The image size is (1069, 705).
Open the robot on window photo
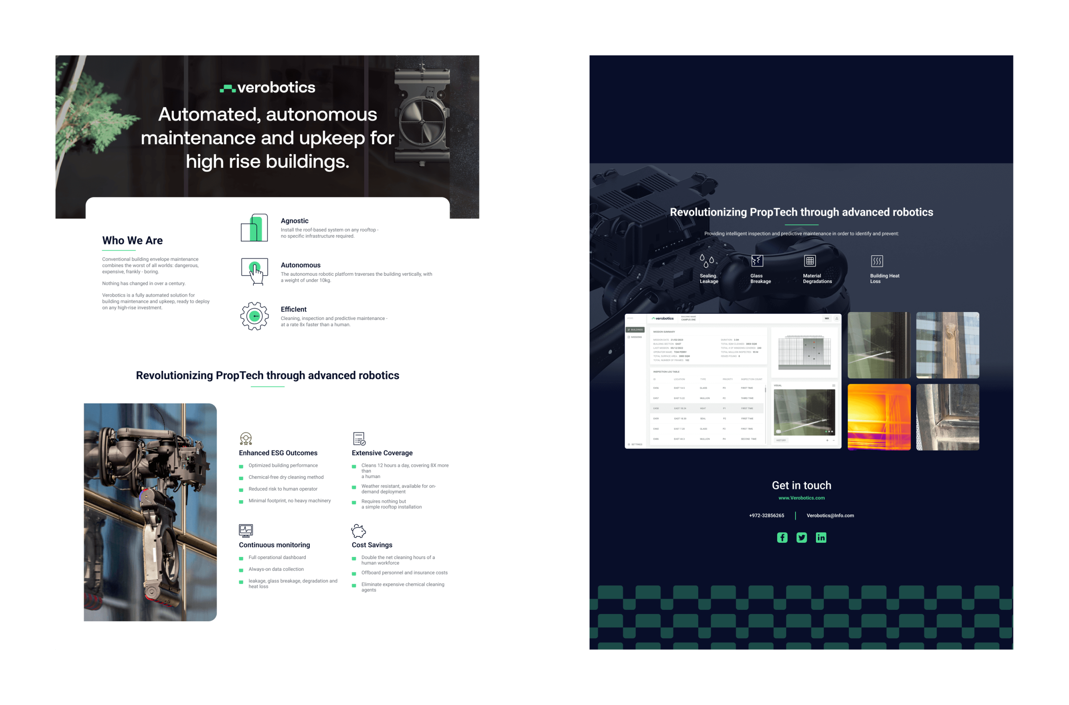pyautogui.click(x=150, y=512)
